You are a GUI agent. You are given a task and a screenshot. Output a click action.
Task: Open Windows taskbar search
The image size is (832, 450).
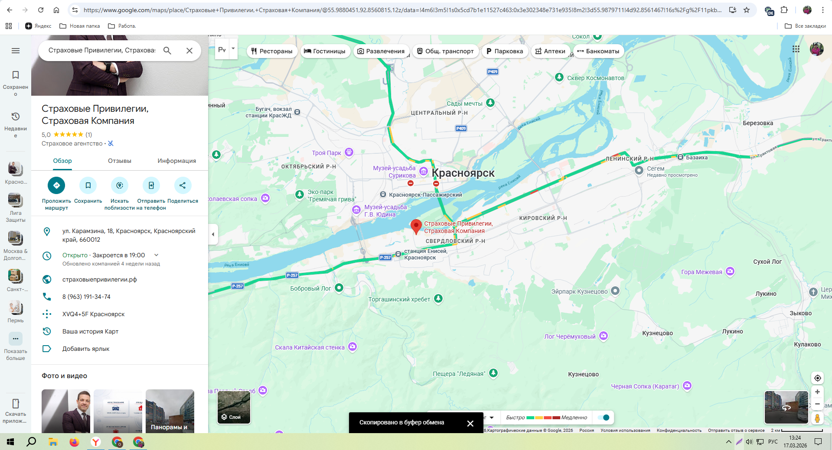[31, 442]
